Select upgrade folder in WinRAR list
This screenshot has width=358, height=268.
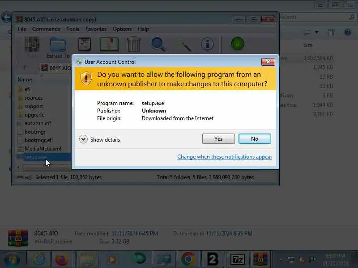point(34,115)
